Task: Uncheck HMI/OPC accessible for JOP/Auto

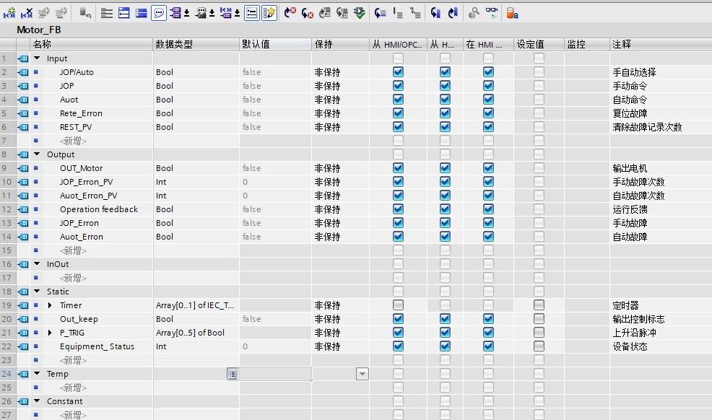Action: click(398, 72)
